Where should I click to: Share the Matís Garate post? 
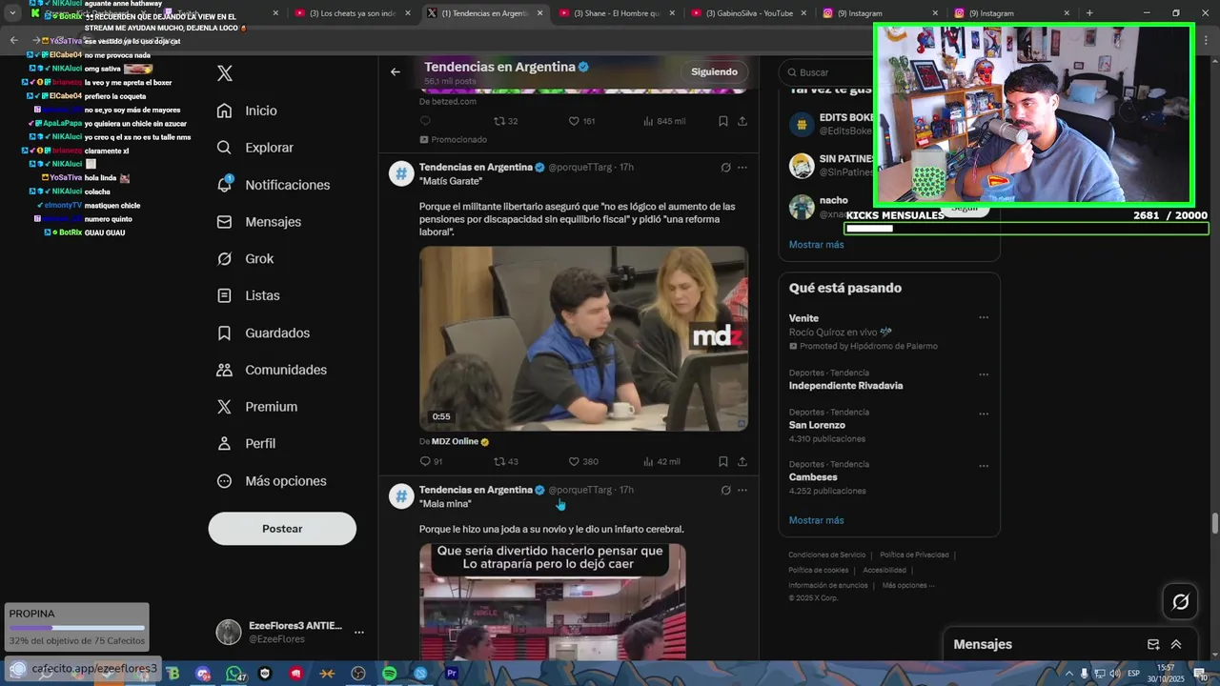pos(742,462)
